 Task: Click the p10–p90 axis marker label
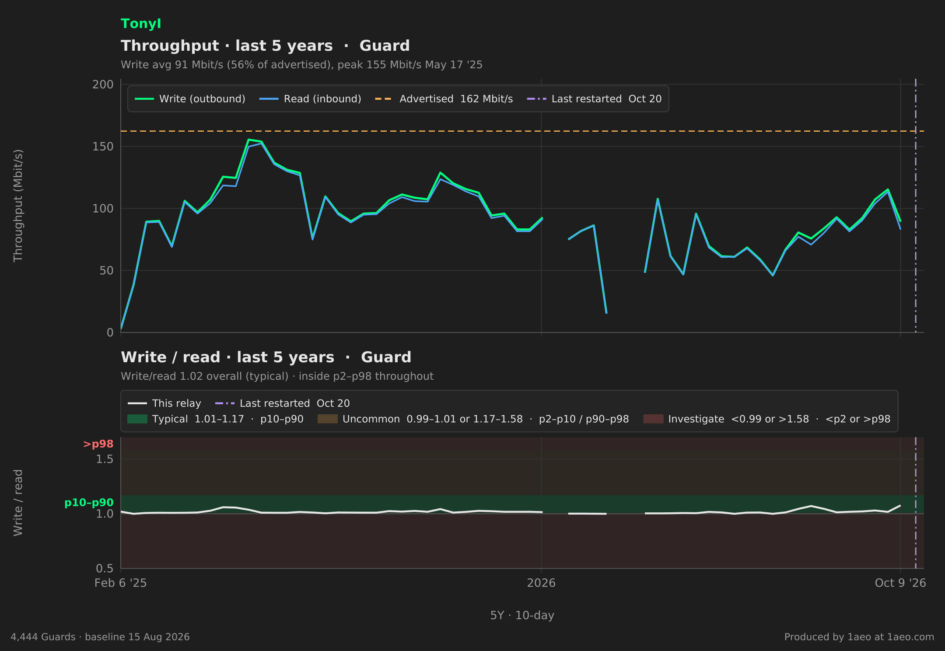(x=89, y=503)
